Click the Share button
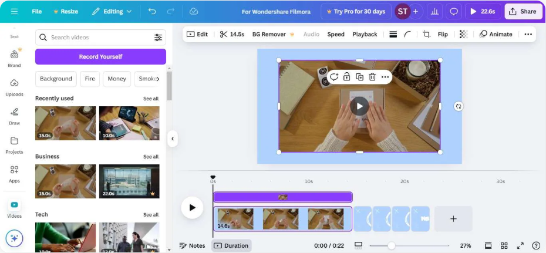546x253 pixels. click(523, 12)
